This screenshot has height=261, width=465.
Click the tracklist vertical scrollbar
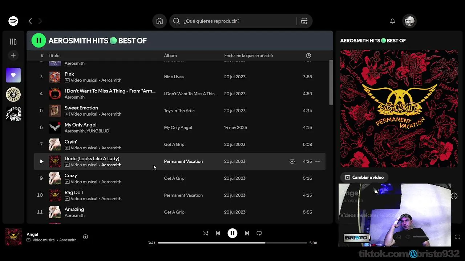pyautogui.click(x=331, y=82)
